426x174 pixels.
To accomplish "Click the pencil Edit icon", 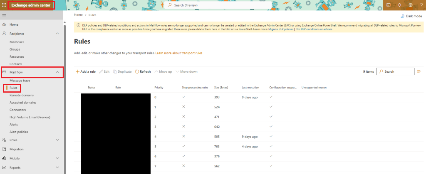I will 101,71.
